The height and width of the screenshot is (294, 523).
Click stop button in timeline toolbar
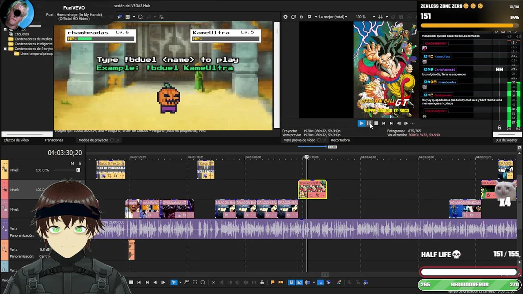tap(131, 282)
